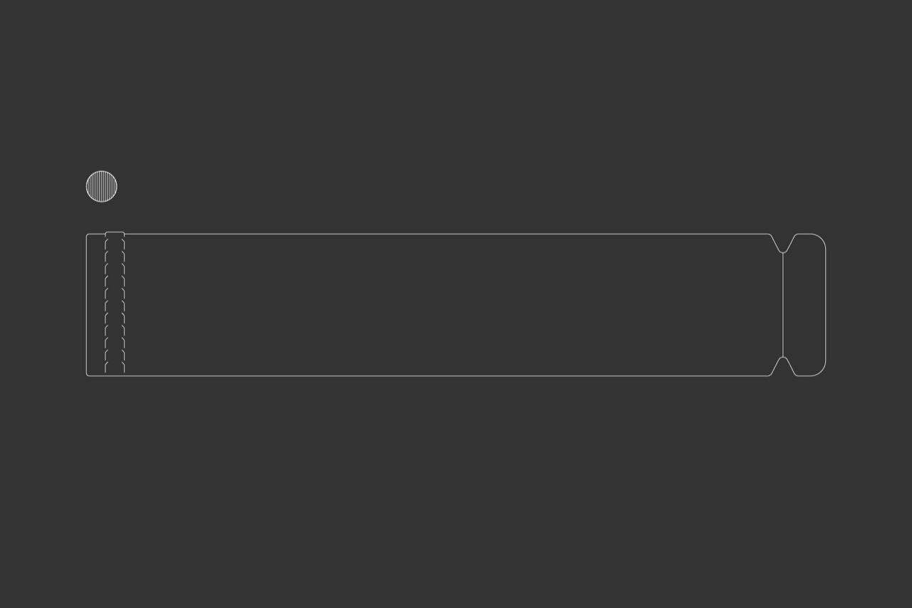
Task: Select the vertical line between the notches
Action: click(x=783, y=304)
